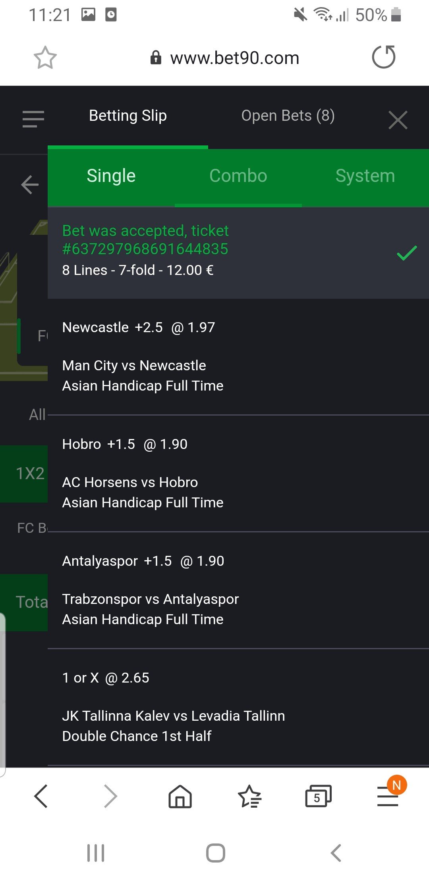
Task: Reload the bet90 page
Action: (384, 57)
